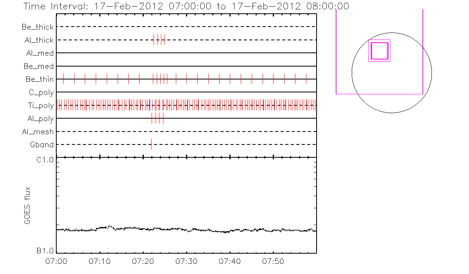Click the single Gband exposure marker
Image resolution: width=469 pixels, height=274 pixels.
[151, 144]
